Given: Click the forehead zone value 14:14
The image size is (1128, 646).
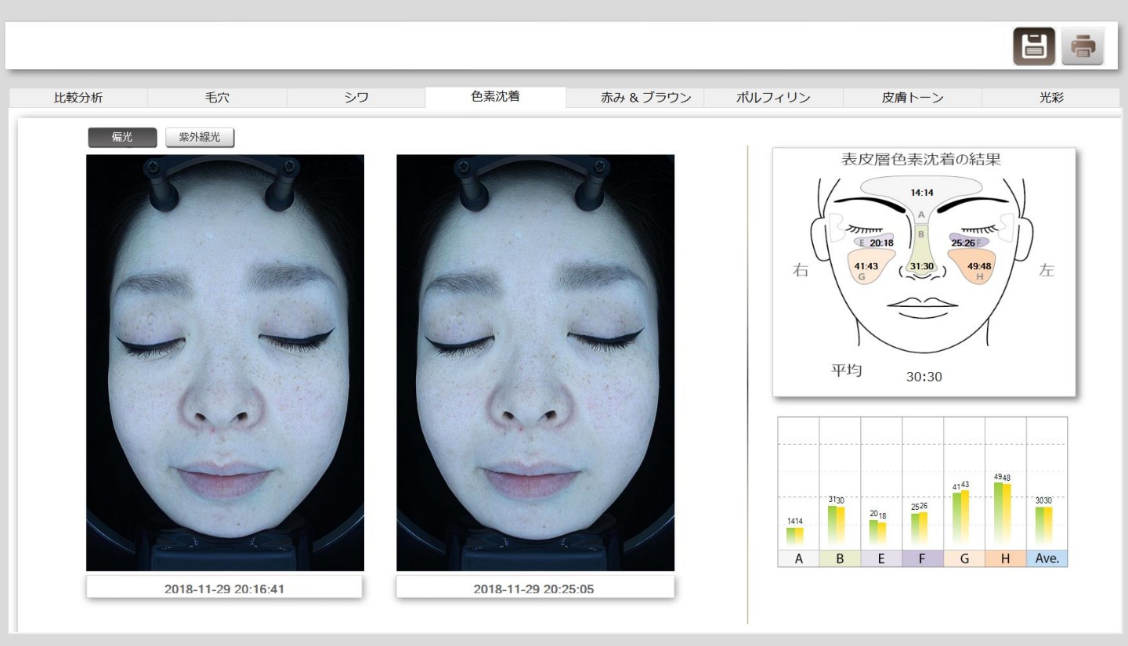Looking at the screenshot, I should coord(922,192).
